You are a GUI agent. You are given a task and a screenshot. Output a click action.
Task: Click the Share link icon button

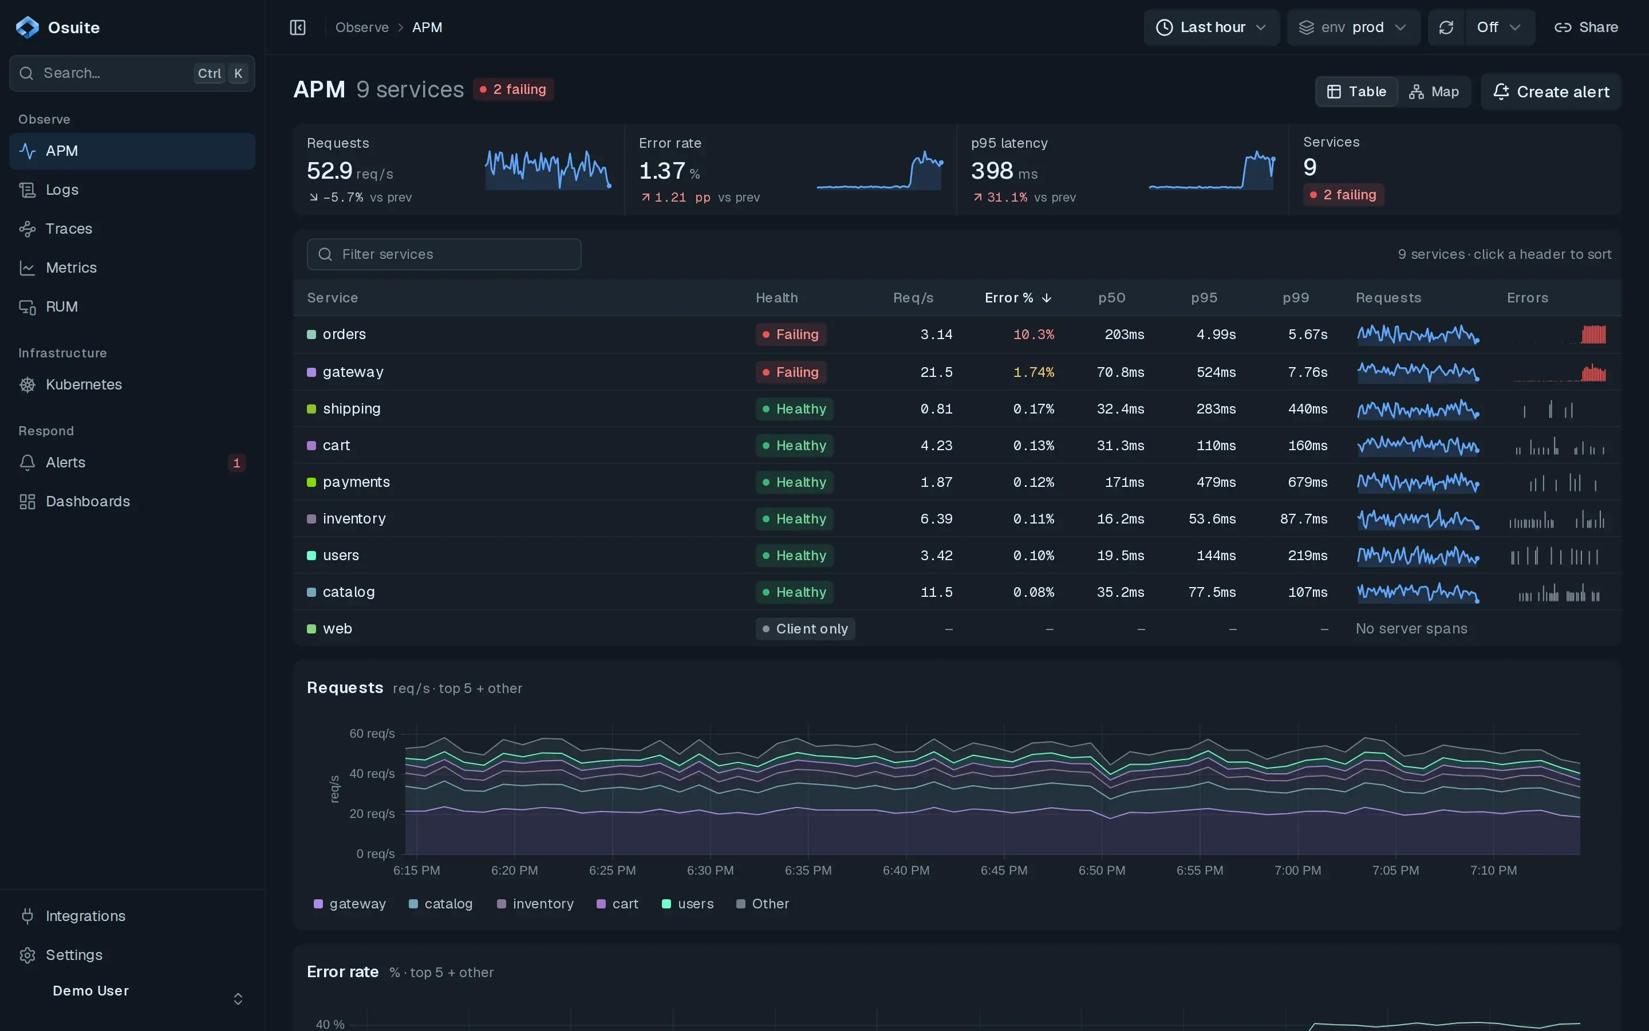click(1585, 27)
